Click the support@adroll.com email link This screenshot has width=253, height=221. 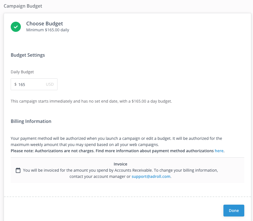point(151,177)
